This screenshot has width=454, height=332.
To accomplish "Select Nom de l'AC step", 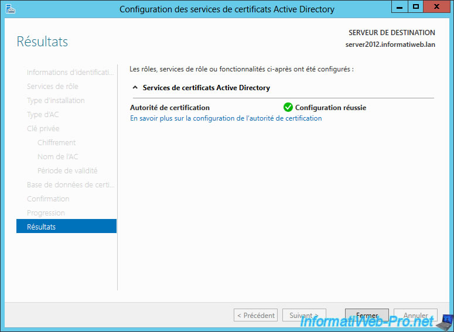I will pos(58,156).
